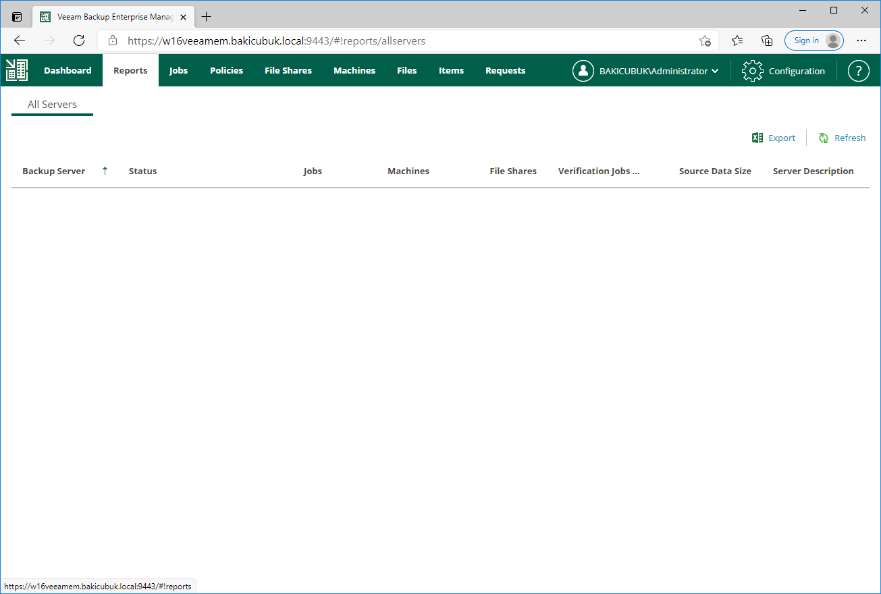Open the Dashboard tab

click(x=68, y=70)
